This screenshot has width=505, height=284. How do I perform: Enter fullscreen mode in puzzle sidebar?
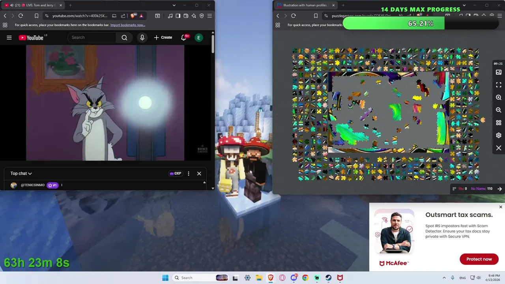pos(499,85)
